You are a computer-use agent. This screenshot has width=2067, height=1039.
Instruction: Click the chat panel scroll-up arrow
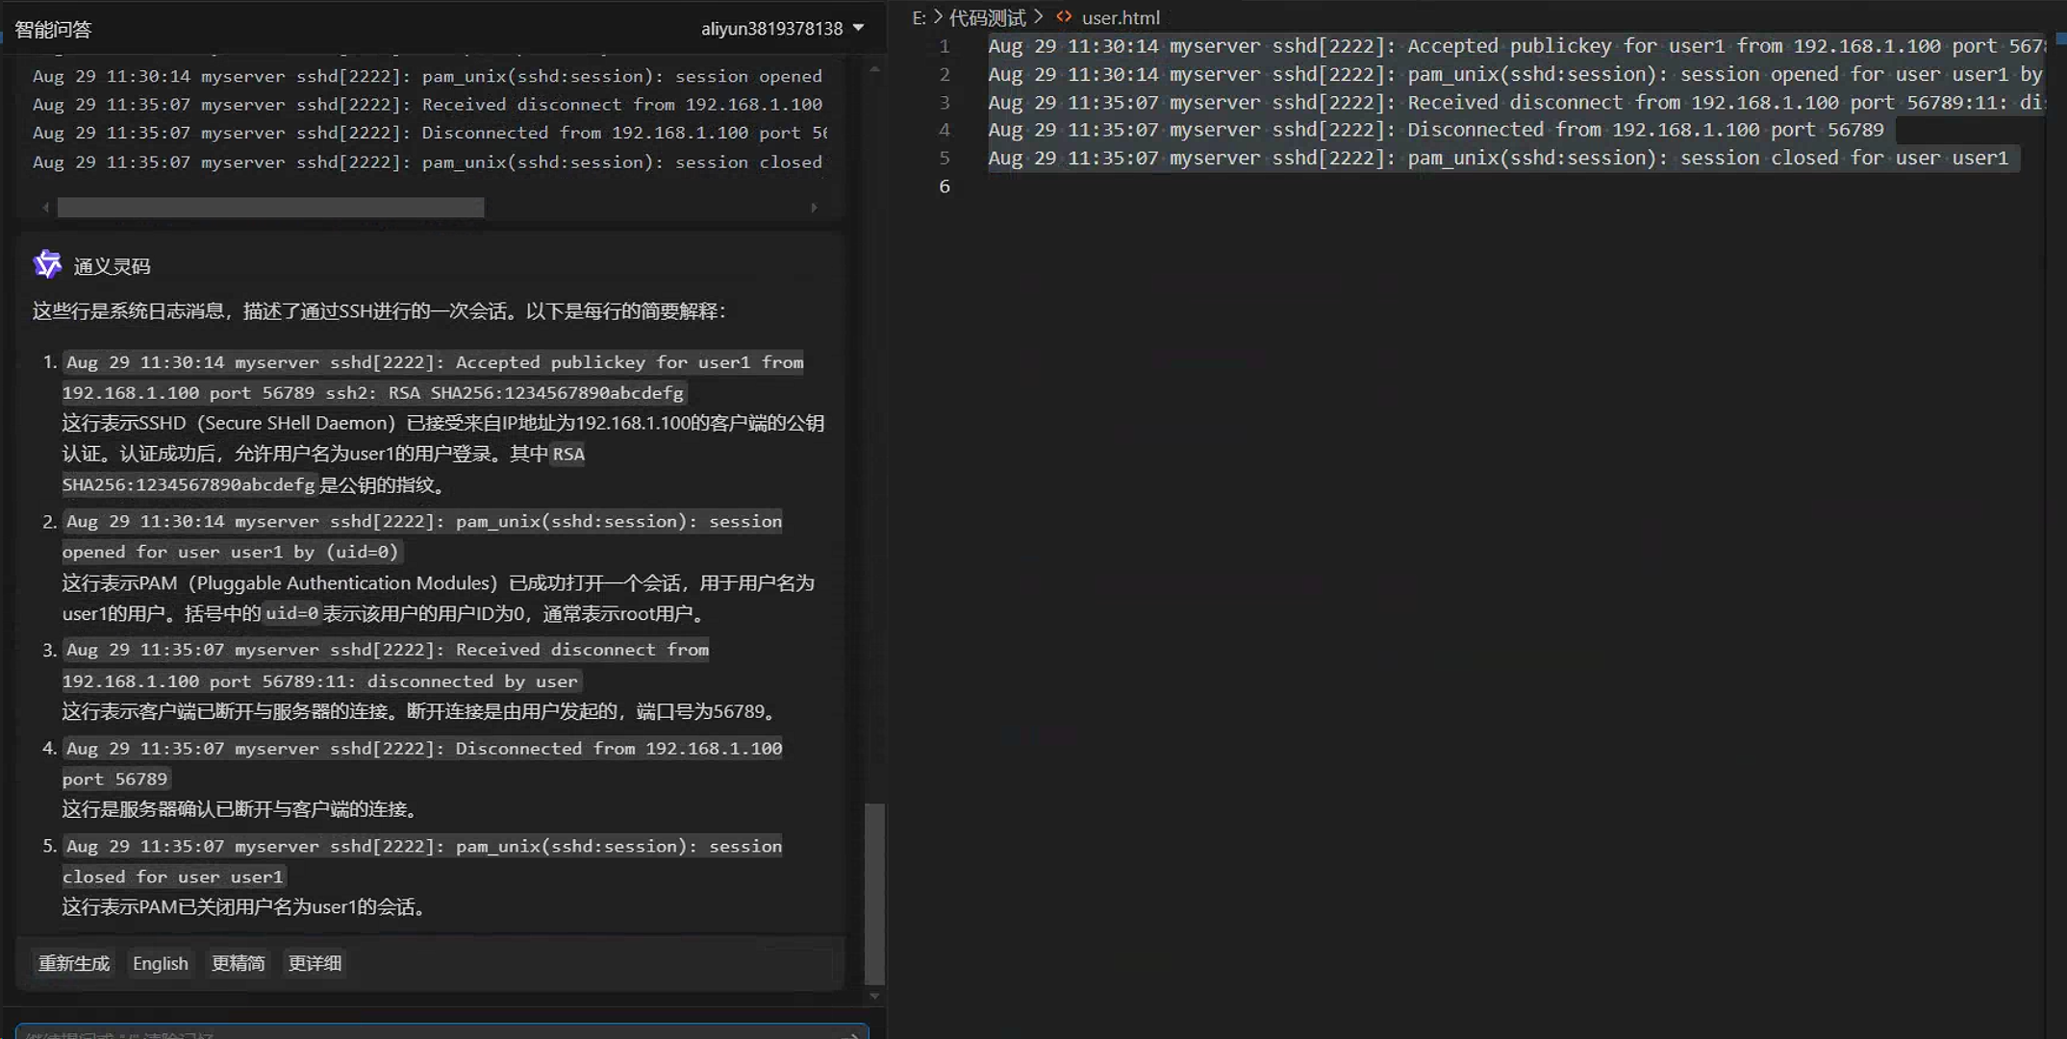coord(873,70)
